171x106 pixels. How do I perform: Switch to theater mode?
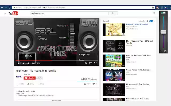[x=91, y=63]
